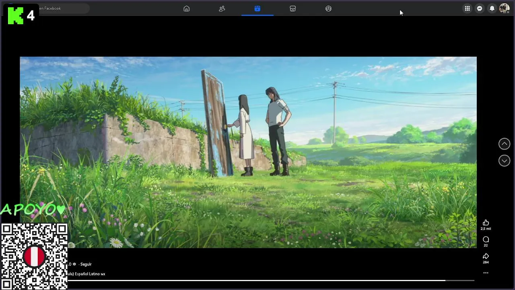Click the '2,5 mil' likes count

tap(486, 229)
